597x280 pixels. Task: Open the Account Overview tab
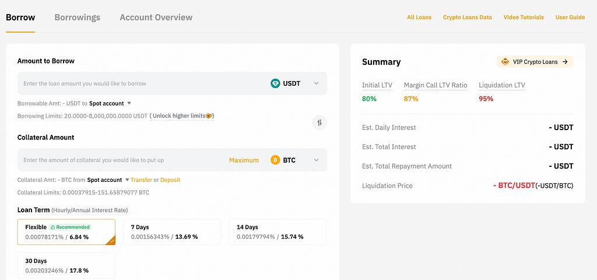click(156, 17)
